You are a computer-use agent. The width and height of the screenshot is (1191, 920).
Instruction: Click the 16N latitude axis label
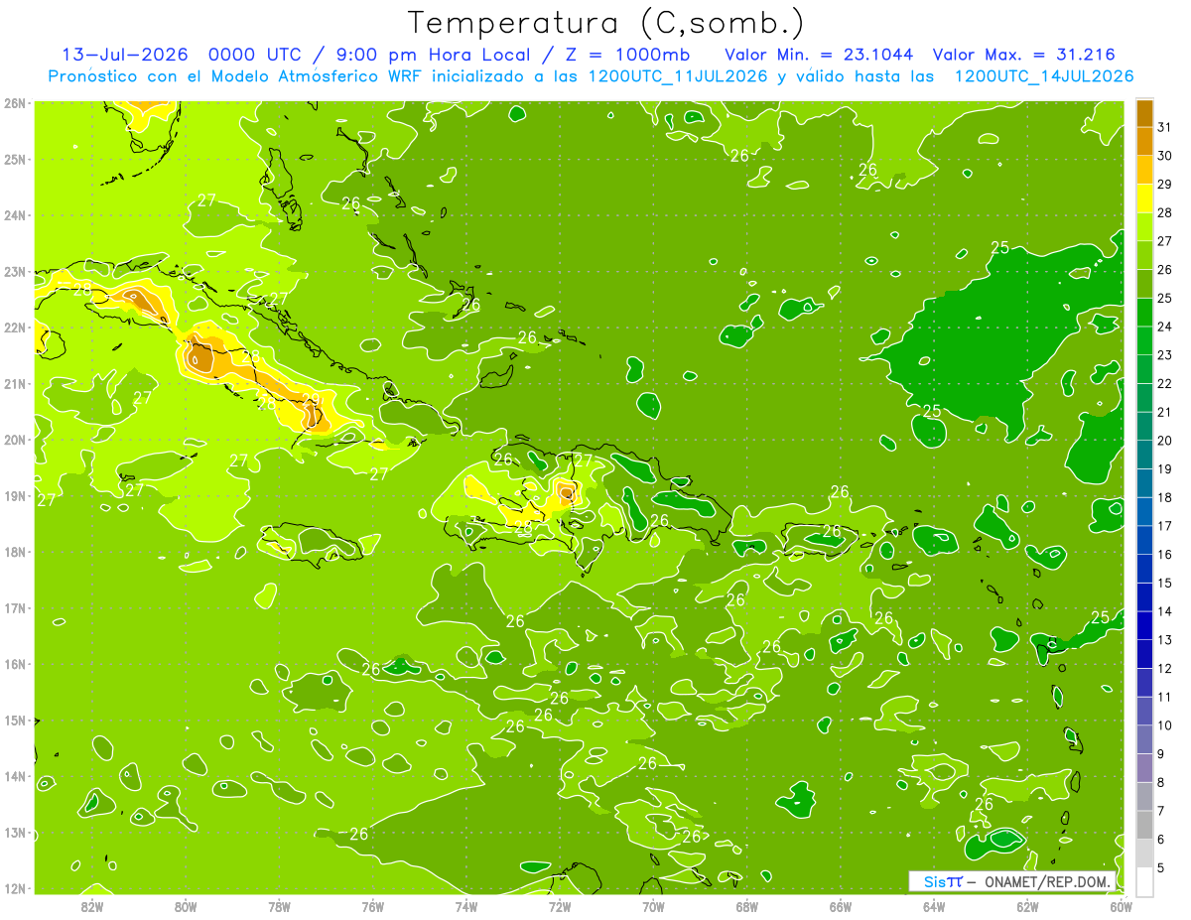tap(15, 664)
